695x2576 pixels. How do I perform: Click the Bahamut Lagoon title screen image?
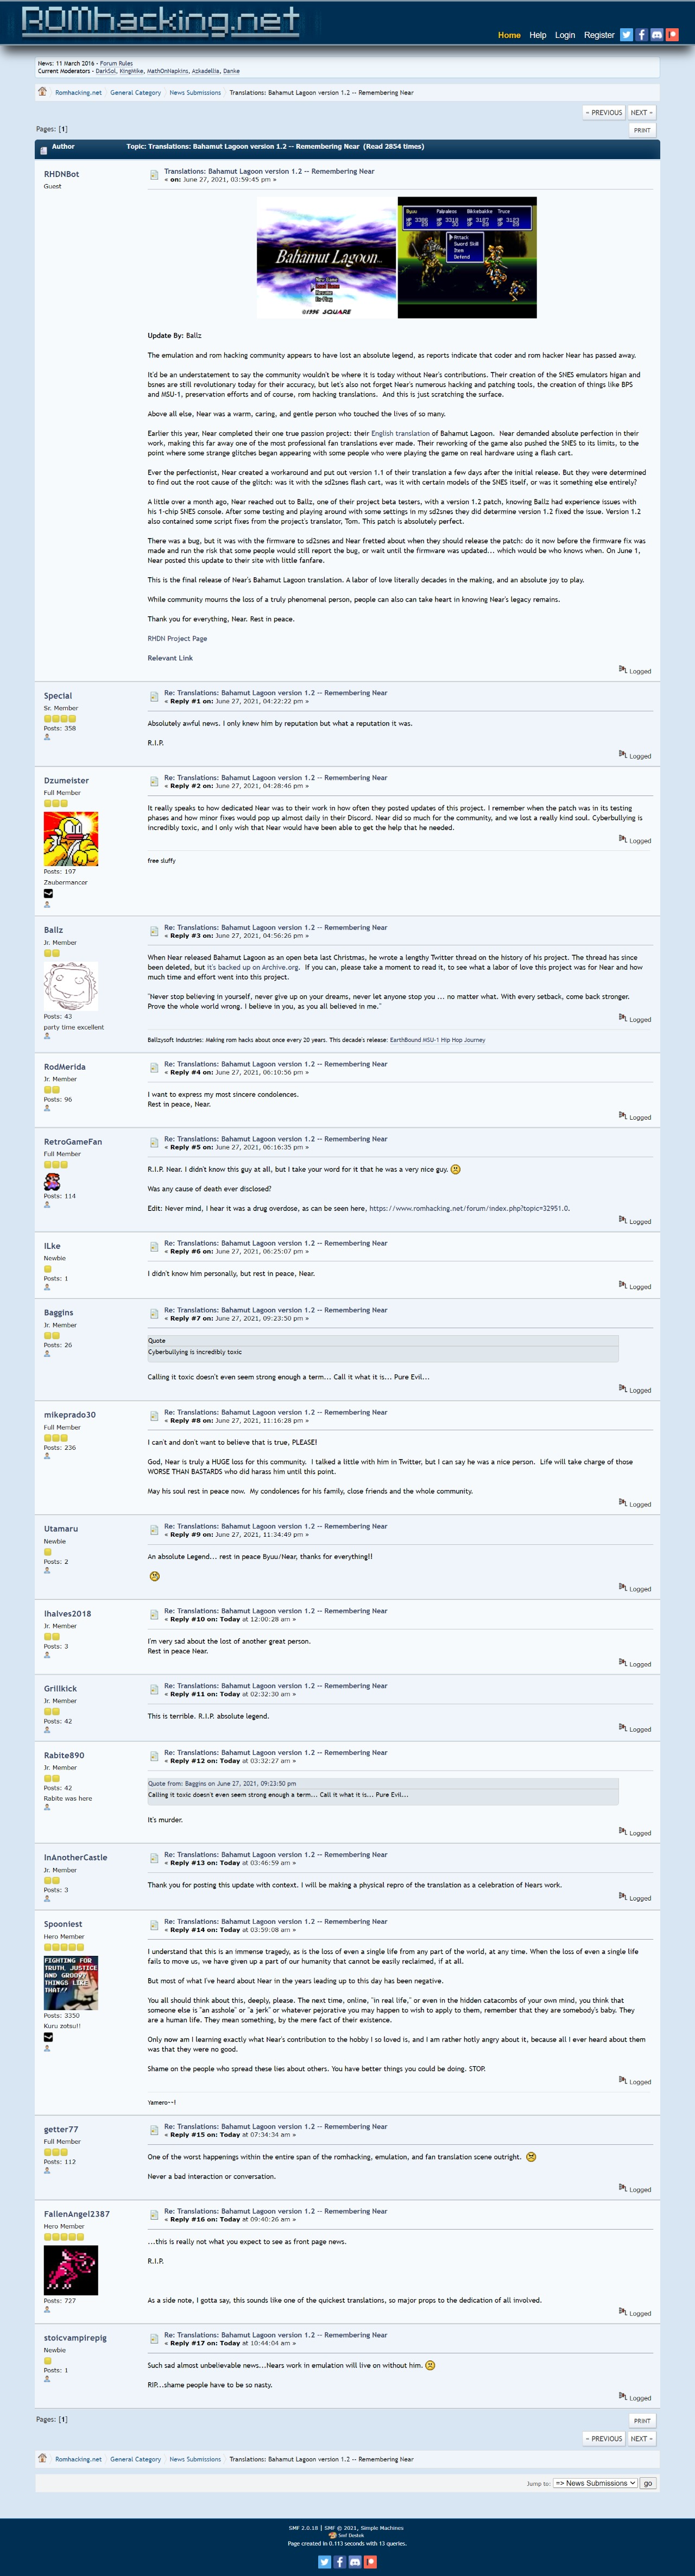[x=327, y=257]
